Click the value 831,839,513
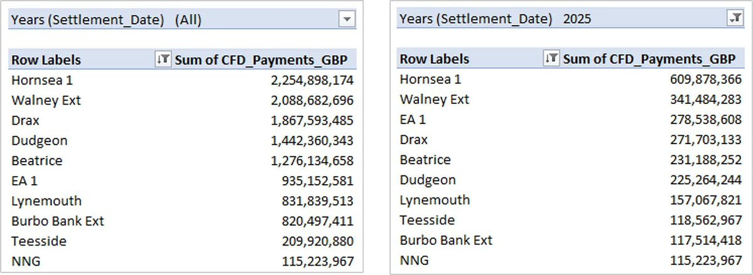753x275 pixels. pyautogui.click(x=318, y=201)
